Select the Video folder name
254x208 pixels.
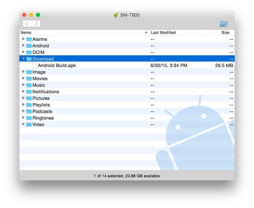point(38,124)
